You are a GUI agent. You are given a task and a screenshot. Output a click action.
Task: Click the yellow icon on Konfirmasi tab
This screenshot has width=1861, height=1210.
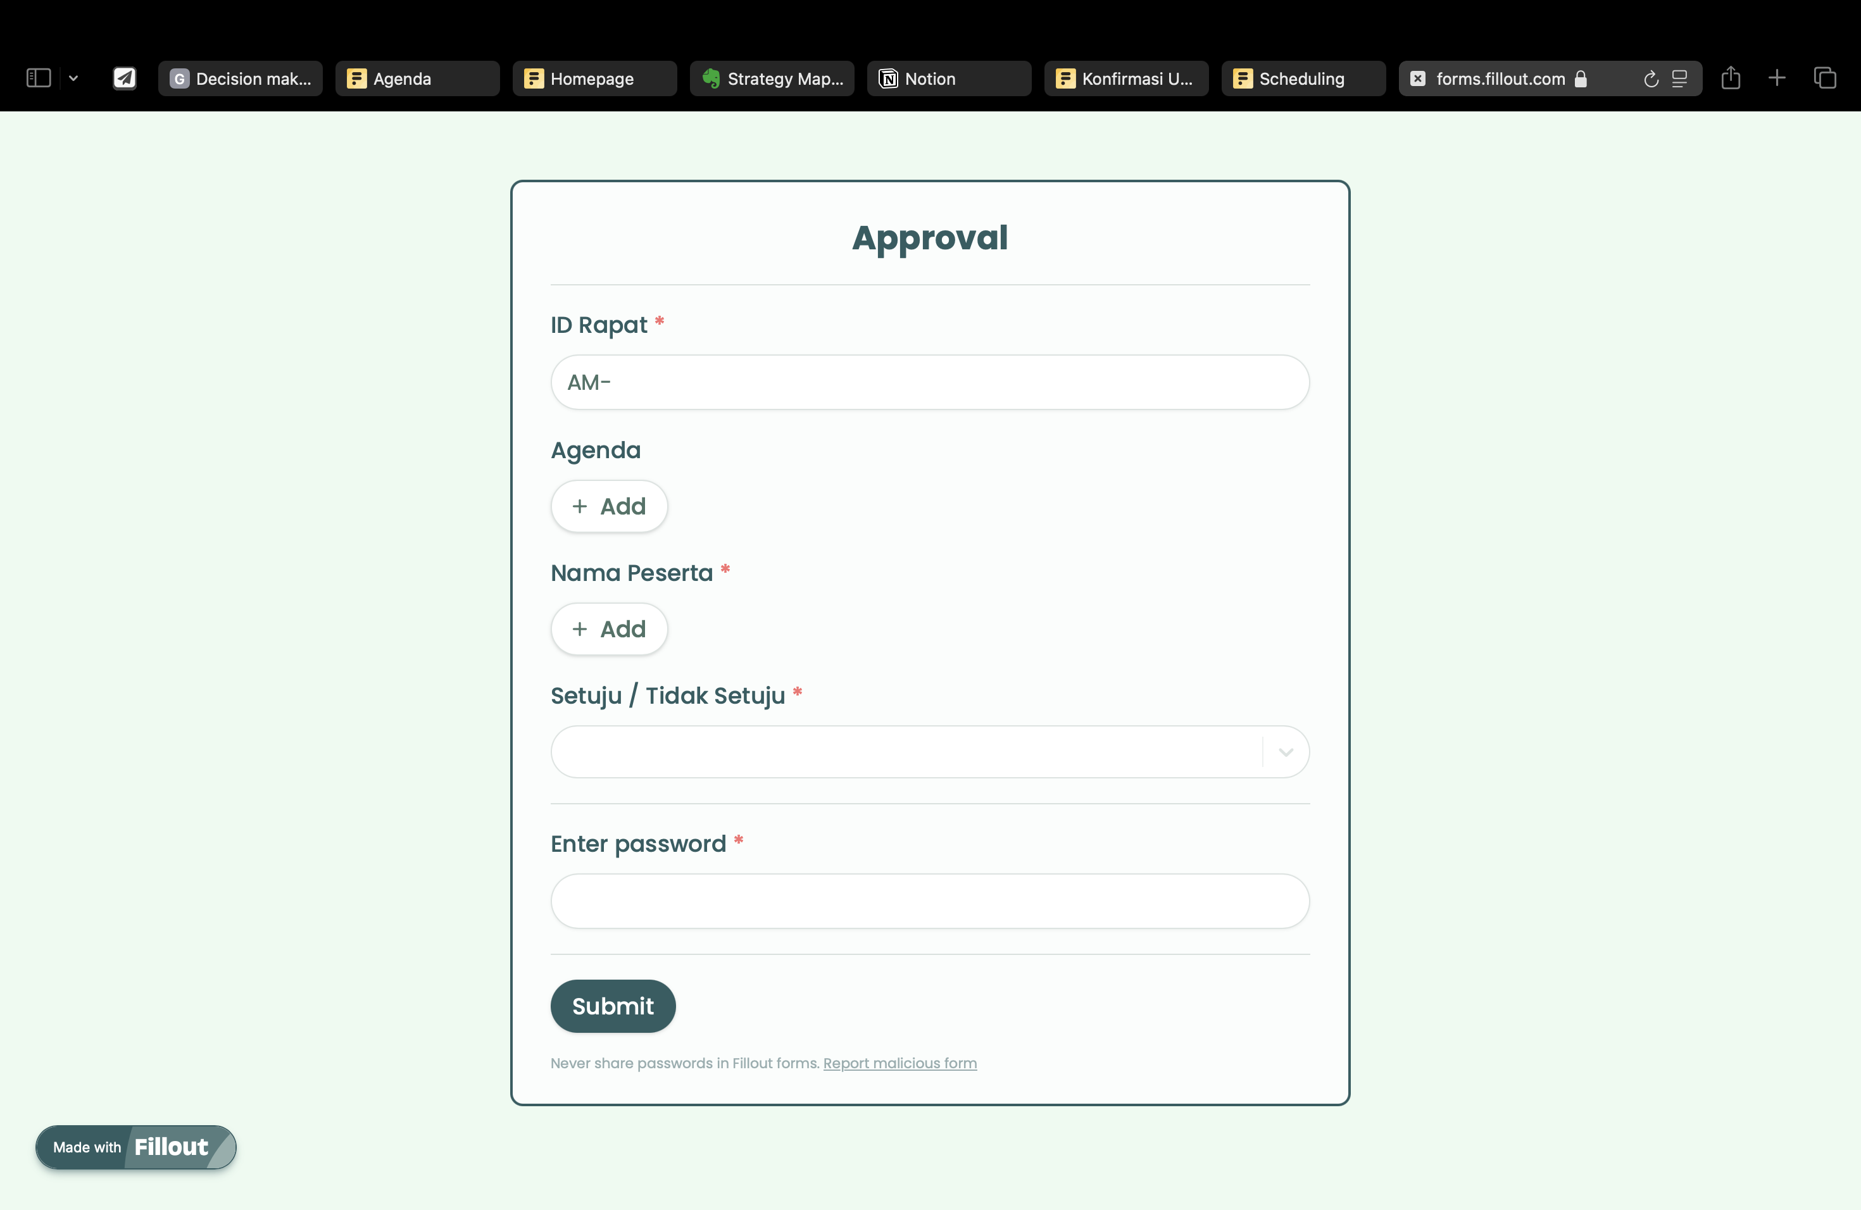(1066, 78)
